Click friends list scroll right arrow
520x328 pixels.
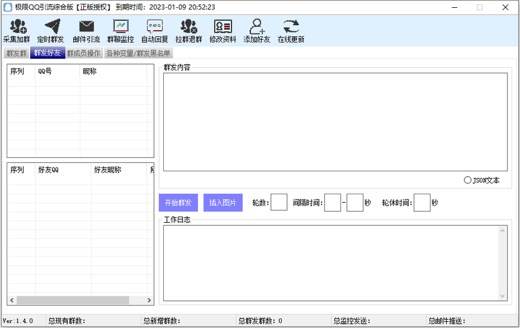pos(149,300)
